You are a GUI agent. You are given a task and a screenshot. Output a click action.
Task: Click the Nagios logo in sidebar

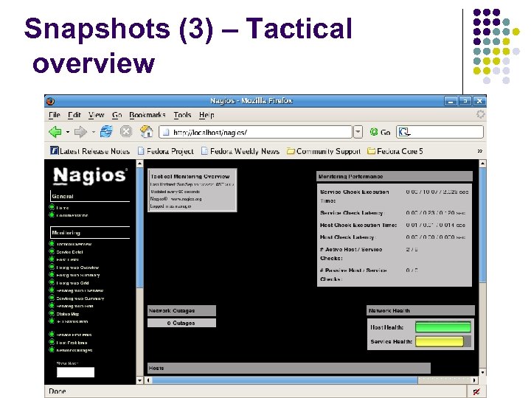[x=90, y=175]
